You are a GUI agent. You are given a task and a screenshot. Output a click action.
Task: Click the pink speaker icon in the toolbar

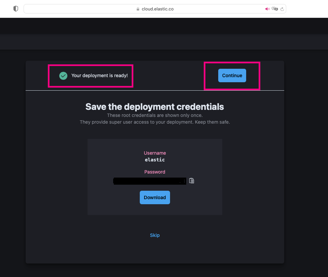click(267, 9)
